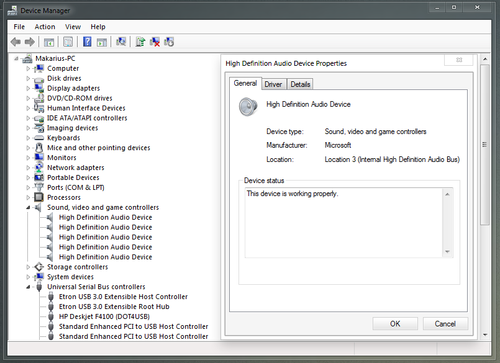Viewport: 500px width, 363px height.
Task: Switch to the Details tab
Action: 300,84
